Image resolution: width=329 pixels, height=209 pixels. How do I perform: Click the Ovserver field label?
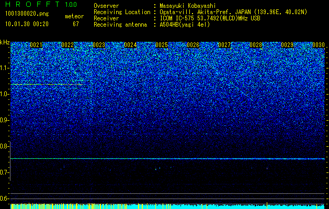coord(106,6)
